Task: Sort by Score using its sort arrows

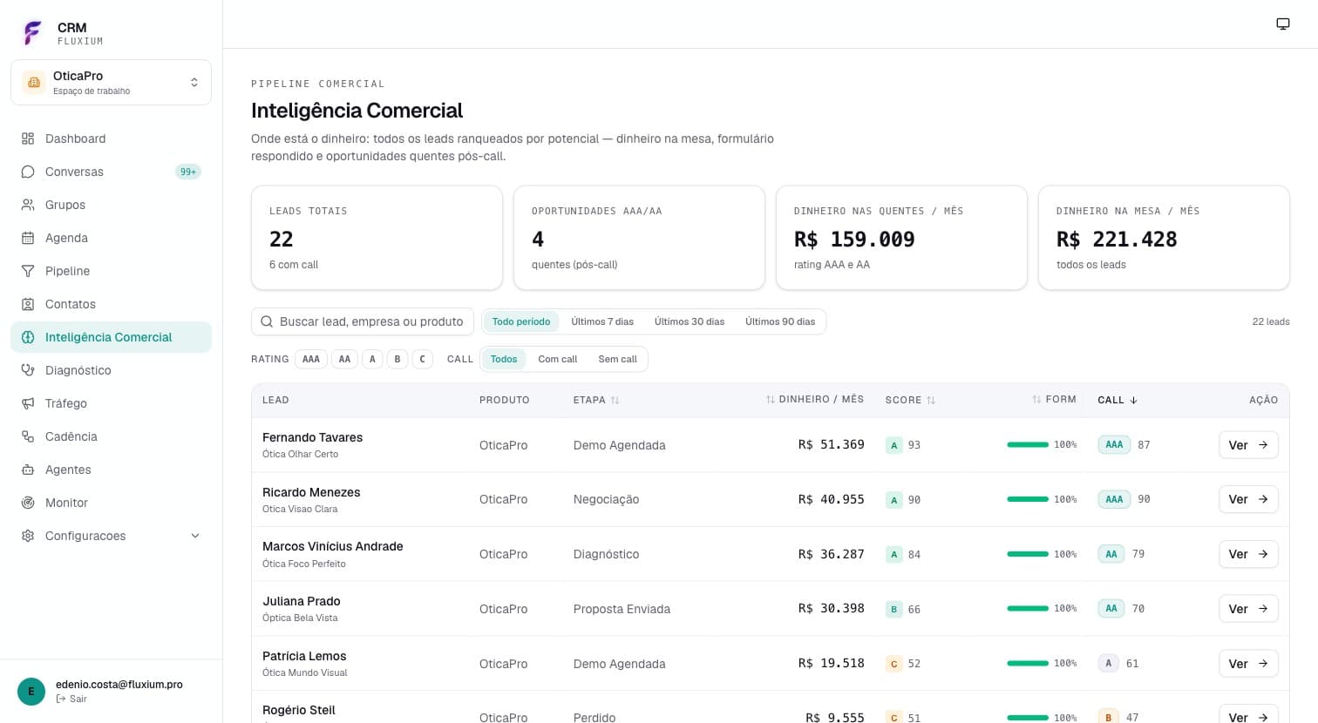Action: pyautogui.click(x=931, y=400)
